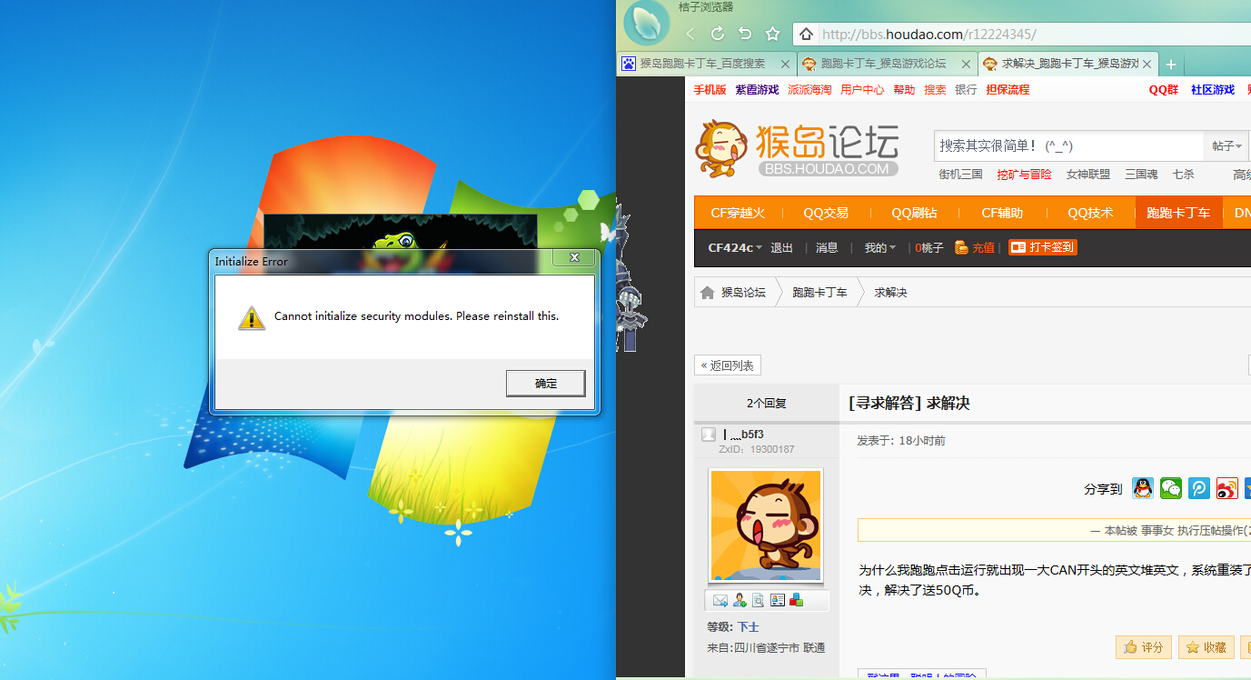Click the 2个回复 reply count text
The height and width of the screenshot is (680, 1251).
click(x=766, y=404)
